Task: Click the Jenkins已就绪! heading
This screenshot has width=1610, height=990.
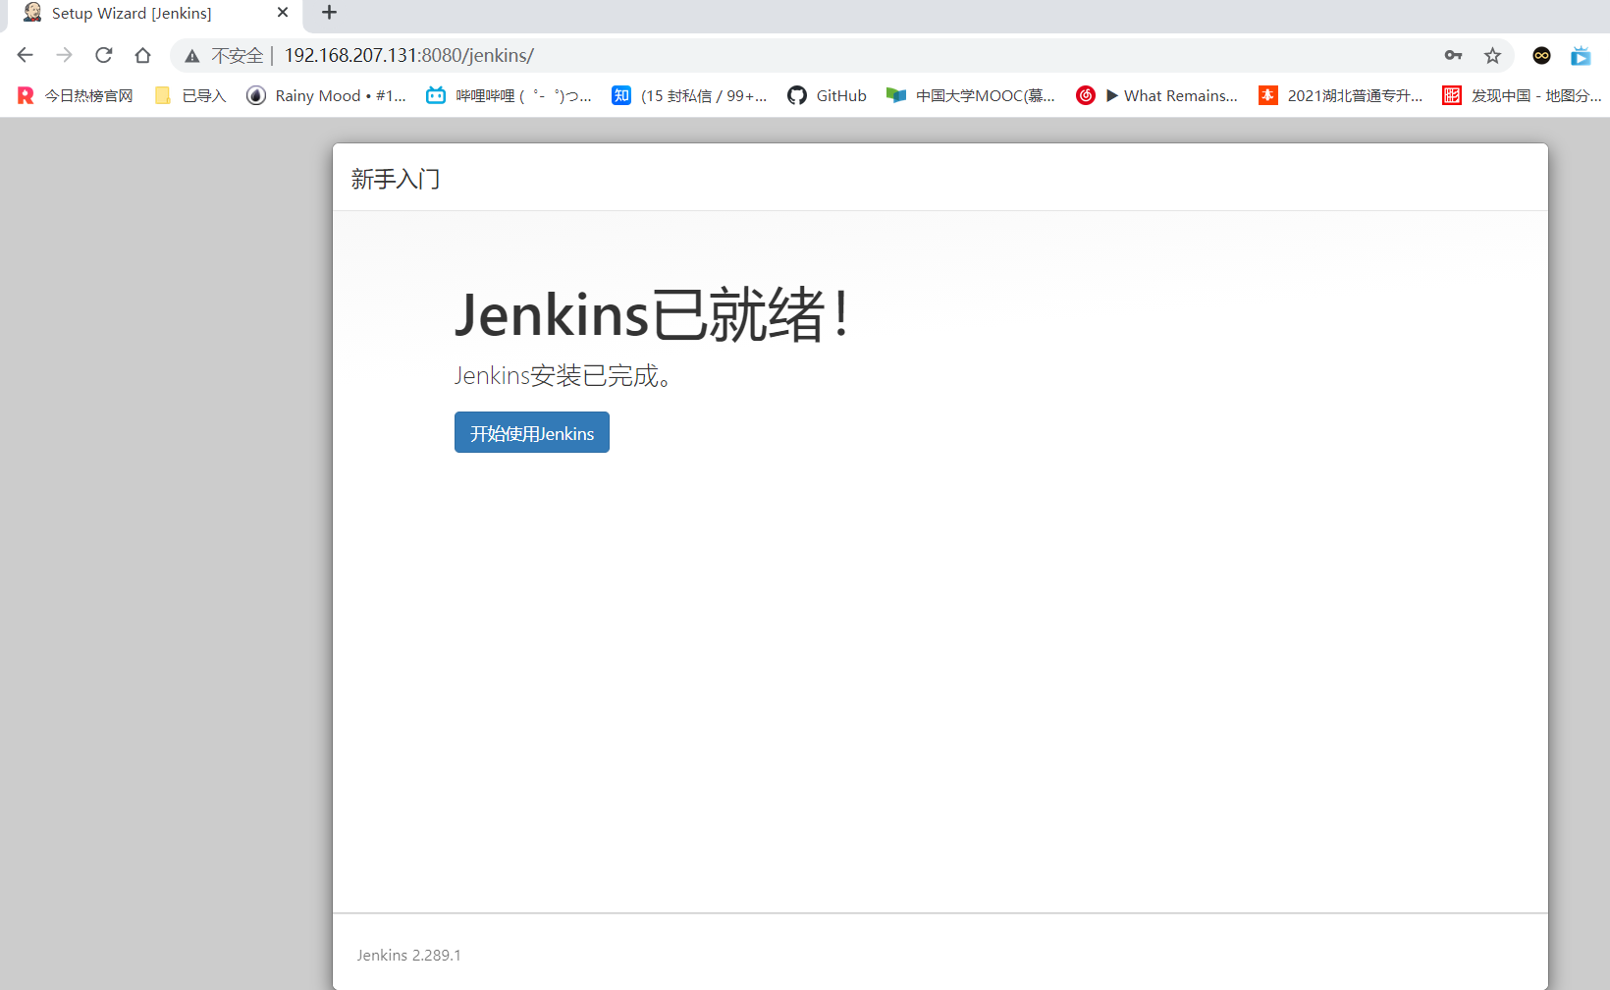Action: pyautogui.click(x=652, y=314)
